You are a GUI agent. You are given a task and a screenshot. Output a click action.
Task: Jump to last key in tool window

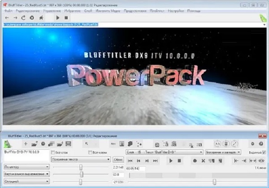[x=156, y=161]
